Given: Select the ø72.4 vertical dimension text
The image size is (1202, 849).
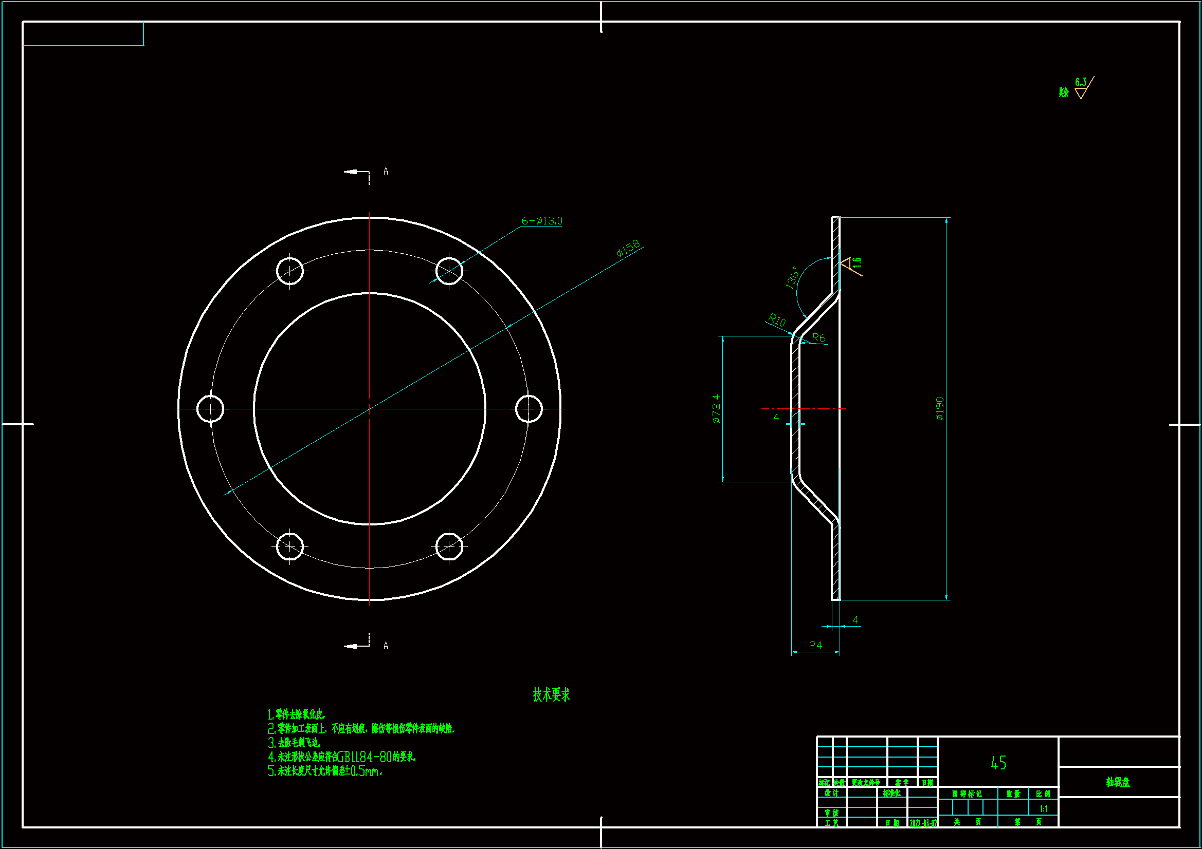Looking at the screenshot, I should [716, 408].
